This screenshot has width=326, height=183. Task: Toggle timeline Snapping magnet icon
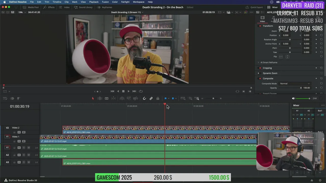click(x=144, y=98)
